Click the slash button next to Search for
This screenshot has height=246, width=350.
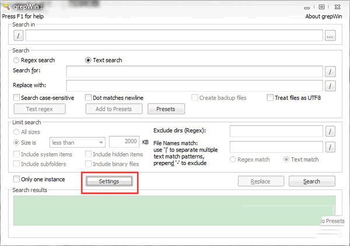[x=331, y=72]
